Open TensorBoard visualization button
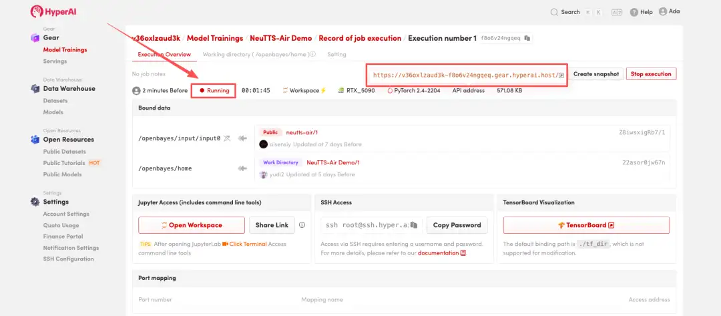This screenshot has width=721, height=316. [x=586, y=225]
